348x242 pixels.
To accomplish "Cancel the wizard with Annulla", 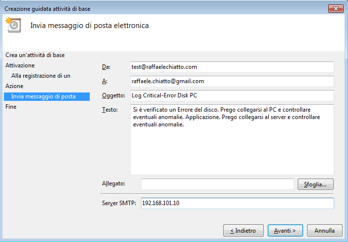I will [325, 231].
